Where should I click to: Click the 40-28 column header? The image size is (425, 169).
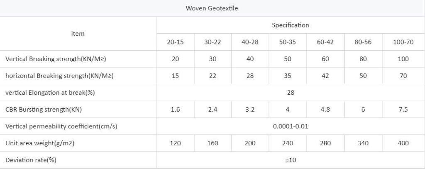(250, 42)
